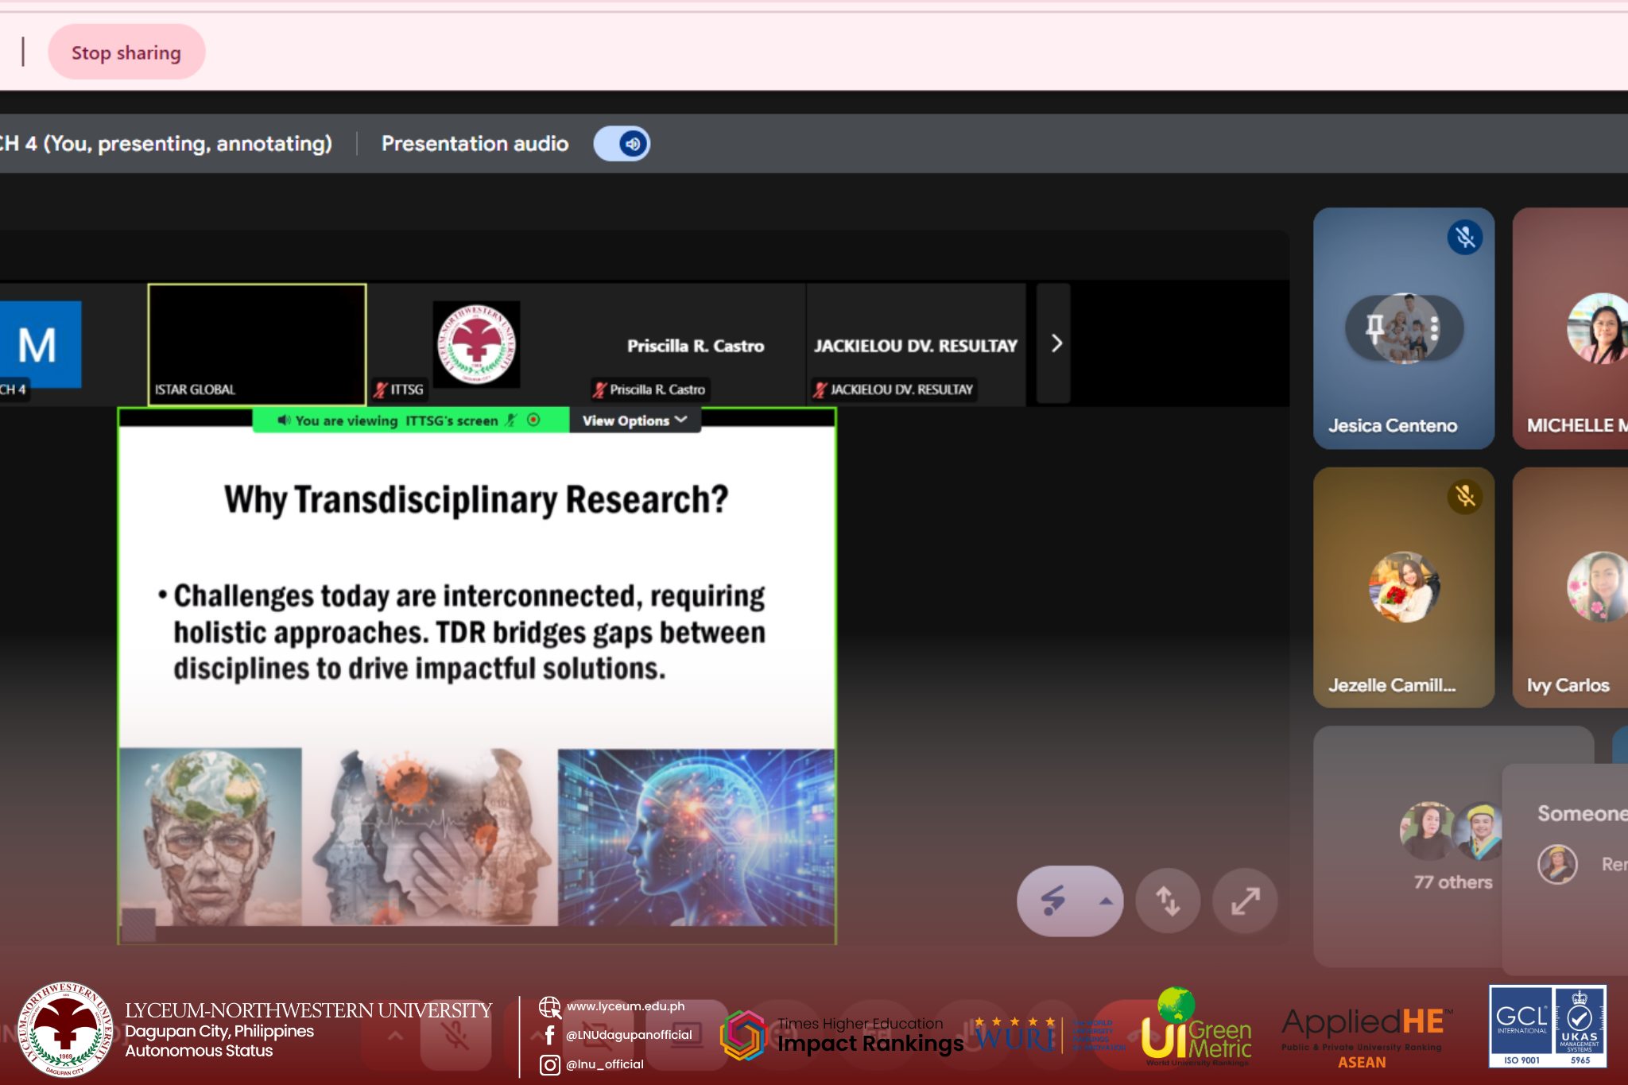Click the Priscilla R. Castro participant tile
The image size is (1628, 1085).
[x=695, y=345]
